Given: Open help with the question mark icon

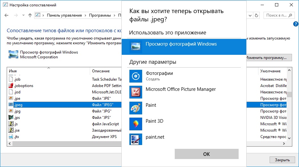Looking at the screenshot, I should [295, 24].
